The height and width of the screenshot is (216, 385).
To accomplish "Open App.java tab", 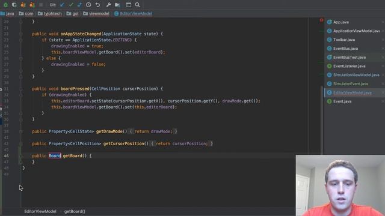I will pyautogui.click(x=341, y=22).
